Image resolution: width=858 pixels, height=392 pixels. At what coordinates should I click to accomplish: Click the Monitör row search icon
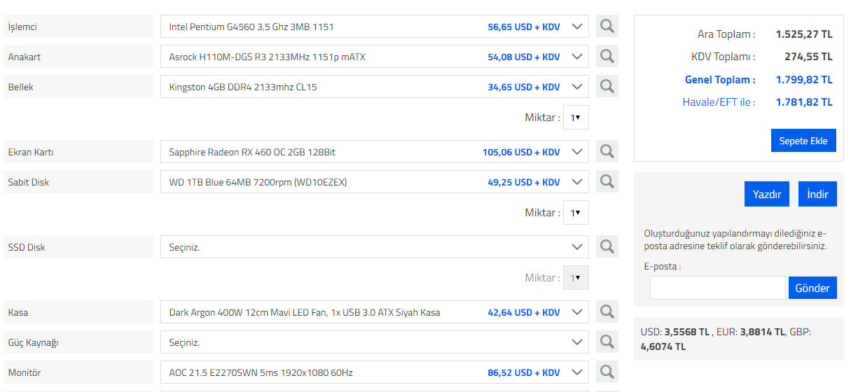[607, 372]
